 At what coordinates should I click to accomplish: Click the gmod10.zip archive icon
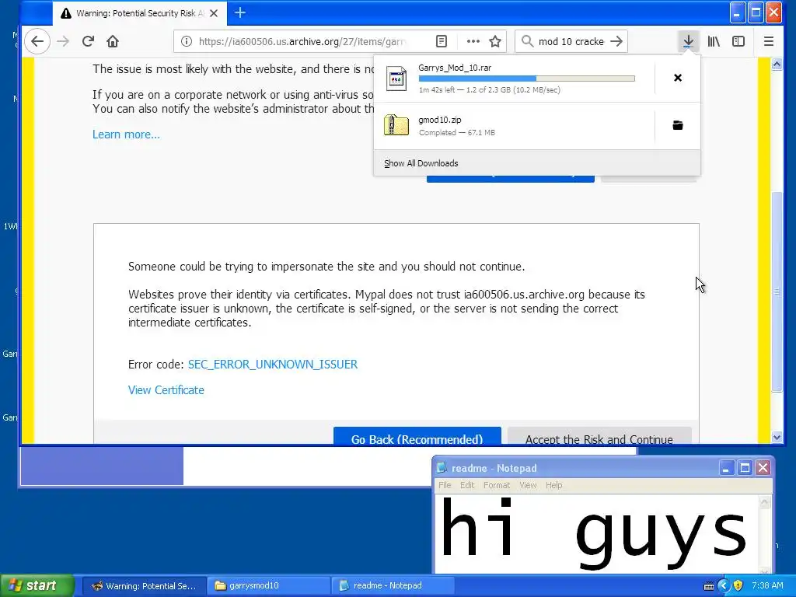tap(396, 125)
